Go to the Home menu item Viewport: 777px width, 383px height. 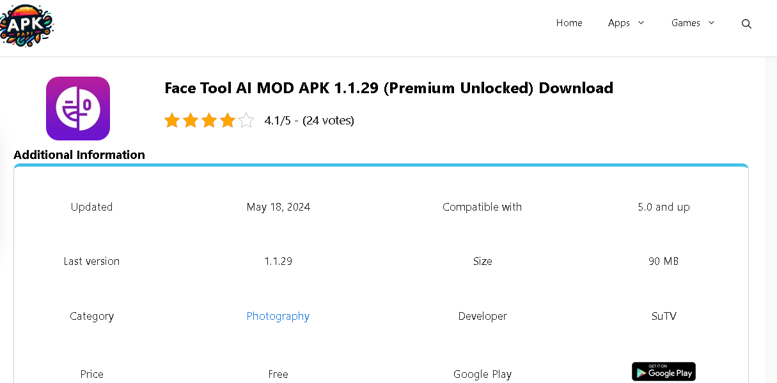point(569,23)
